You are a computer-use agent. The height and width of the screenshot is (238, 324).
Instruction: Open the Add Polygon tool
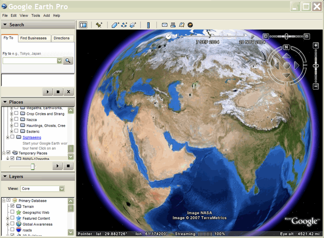115,24
